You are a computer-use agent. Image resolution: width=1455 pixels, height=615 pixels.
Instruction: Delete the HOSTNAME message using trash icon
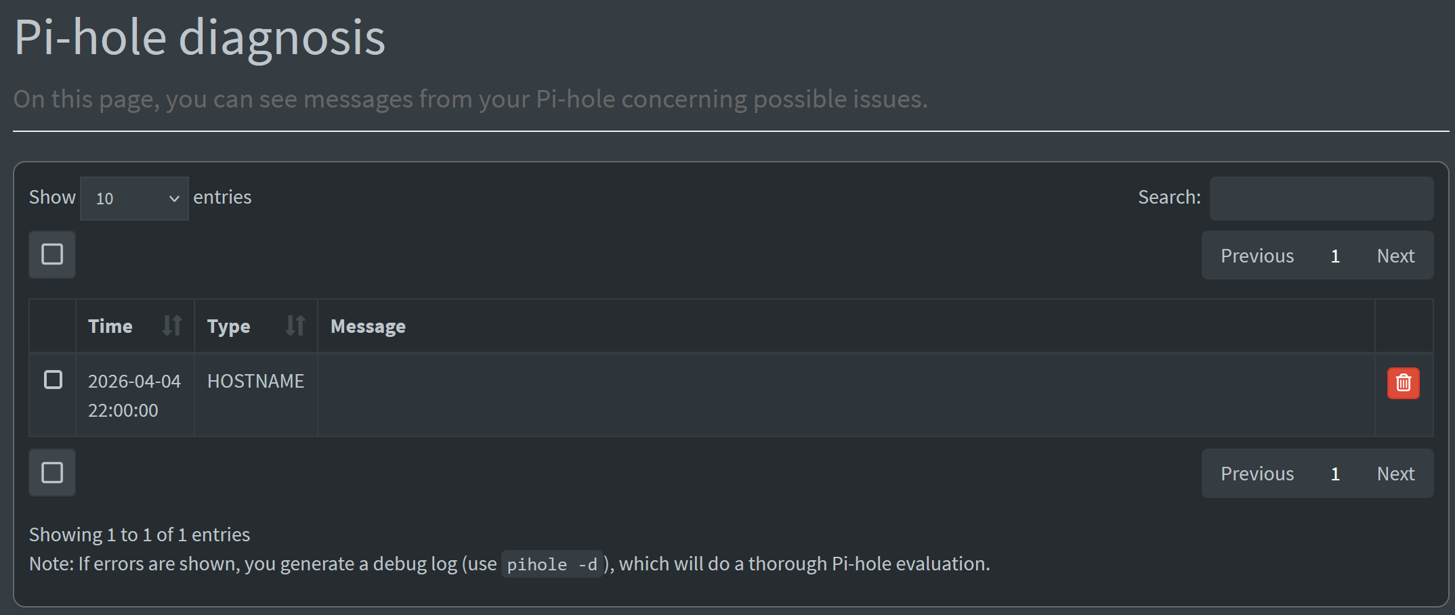point(1403,383)
